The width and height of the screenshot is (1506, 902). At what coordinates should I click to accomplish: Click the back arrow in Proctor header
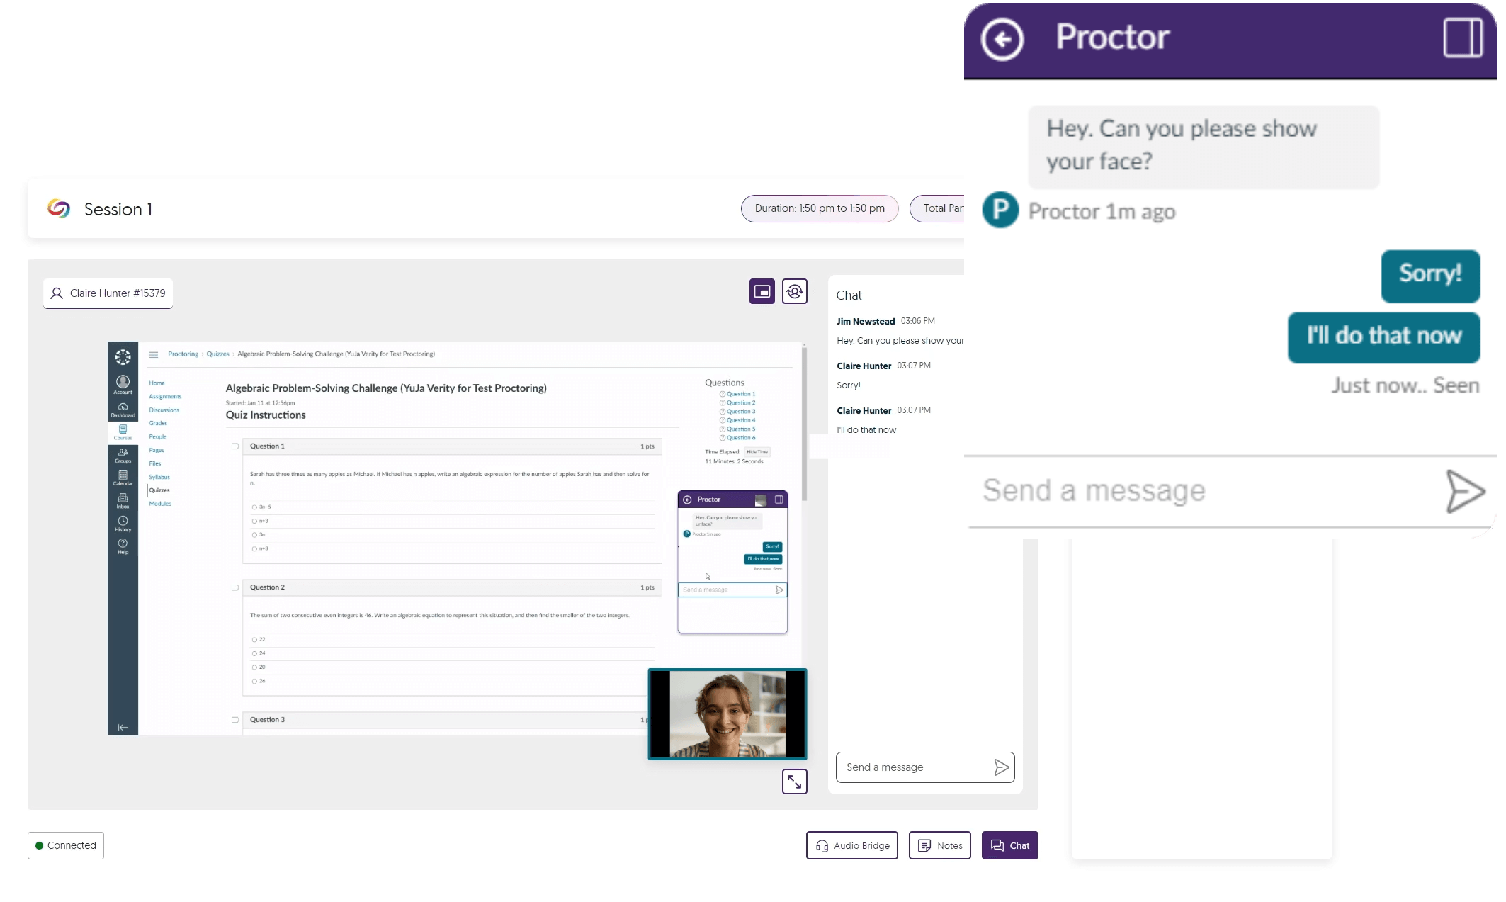point(1002,39)
